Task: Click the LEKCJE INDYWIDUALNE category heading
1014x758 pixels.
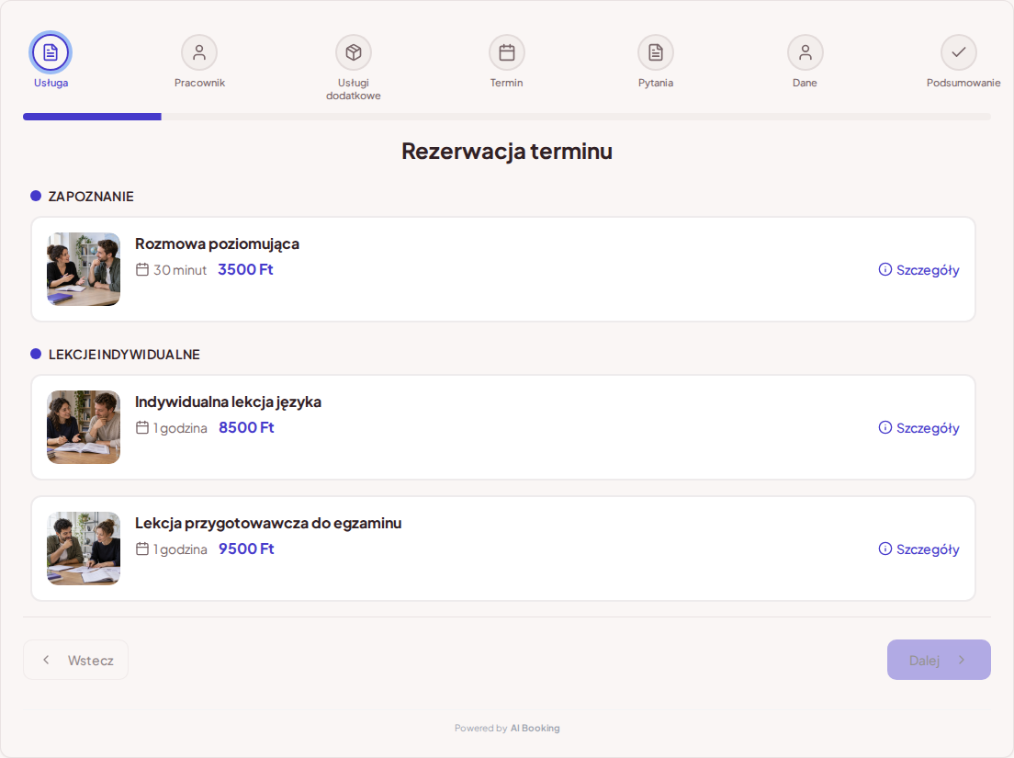Action: 124,355
